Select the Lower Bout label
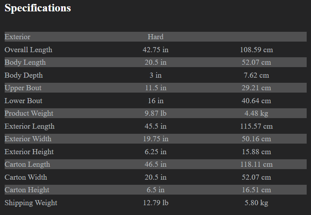311x215 pixels. tap(24, 101)
